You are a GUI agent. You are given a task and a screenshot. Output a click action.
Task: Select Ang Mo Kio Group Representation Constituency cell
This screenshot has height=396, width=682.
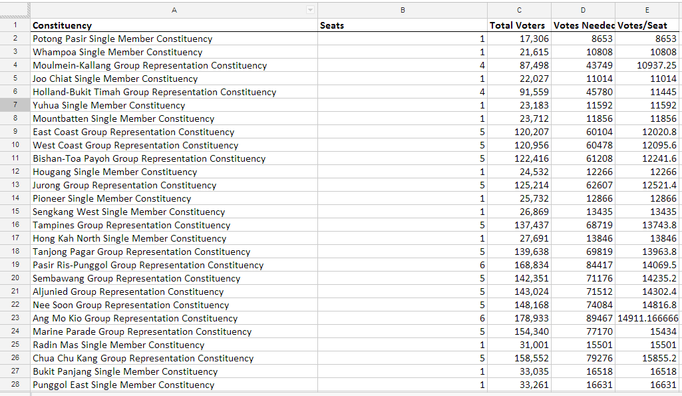tap(174, 318)
